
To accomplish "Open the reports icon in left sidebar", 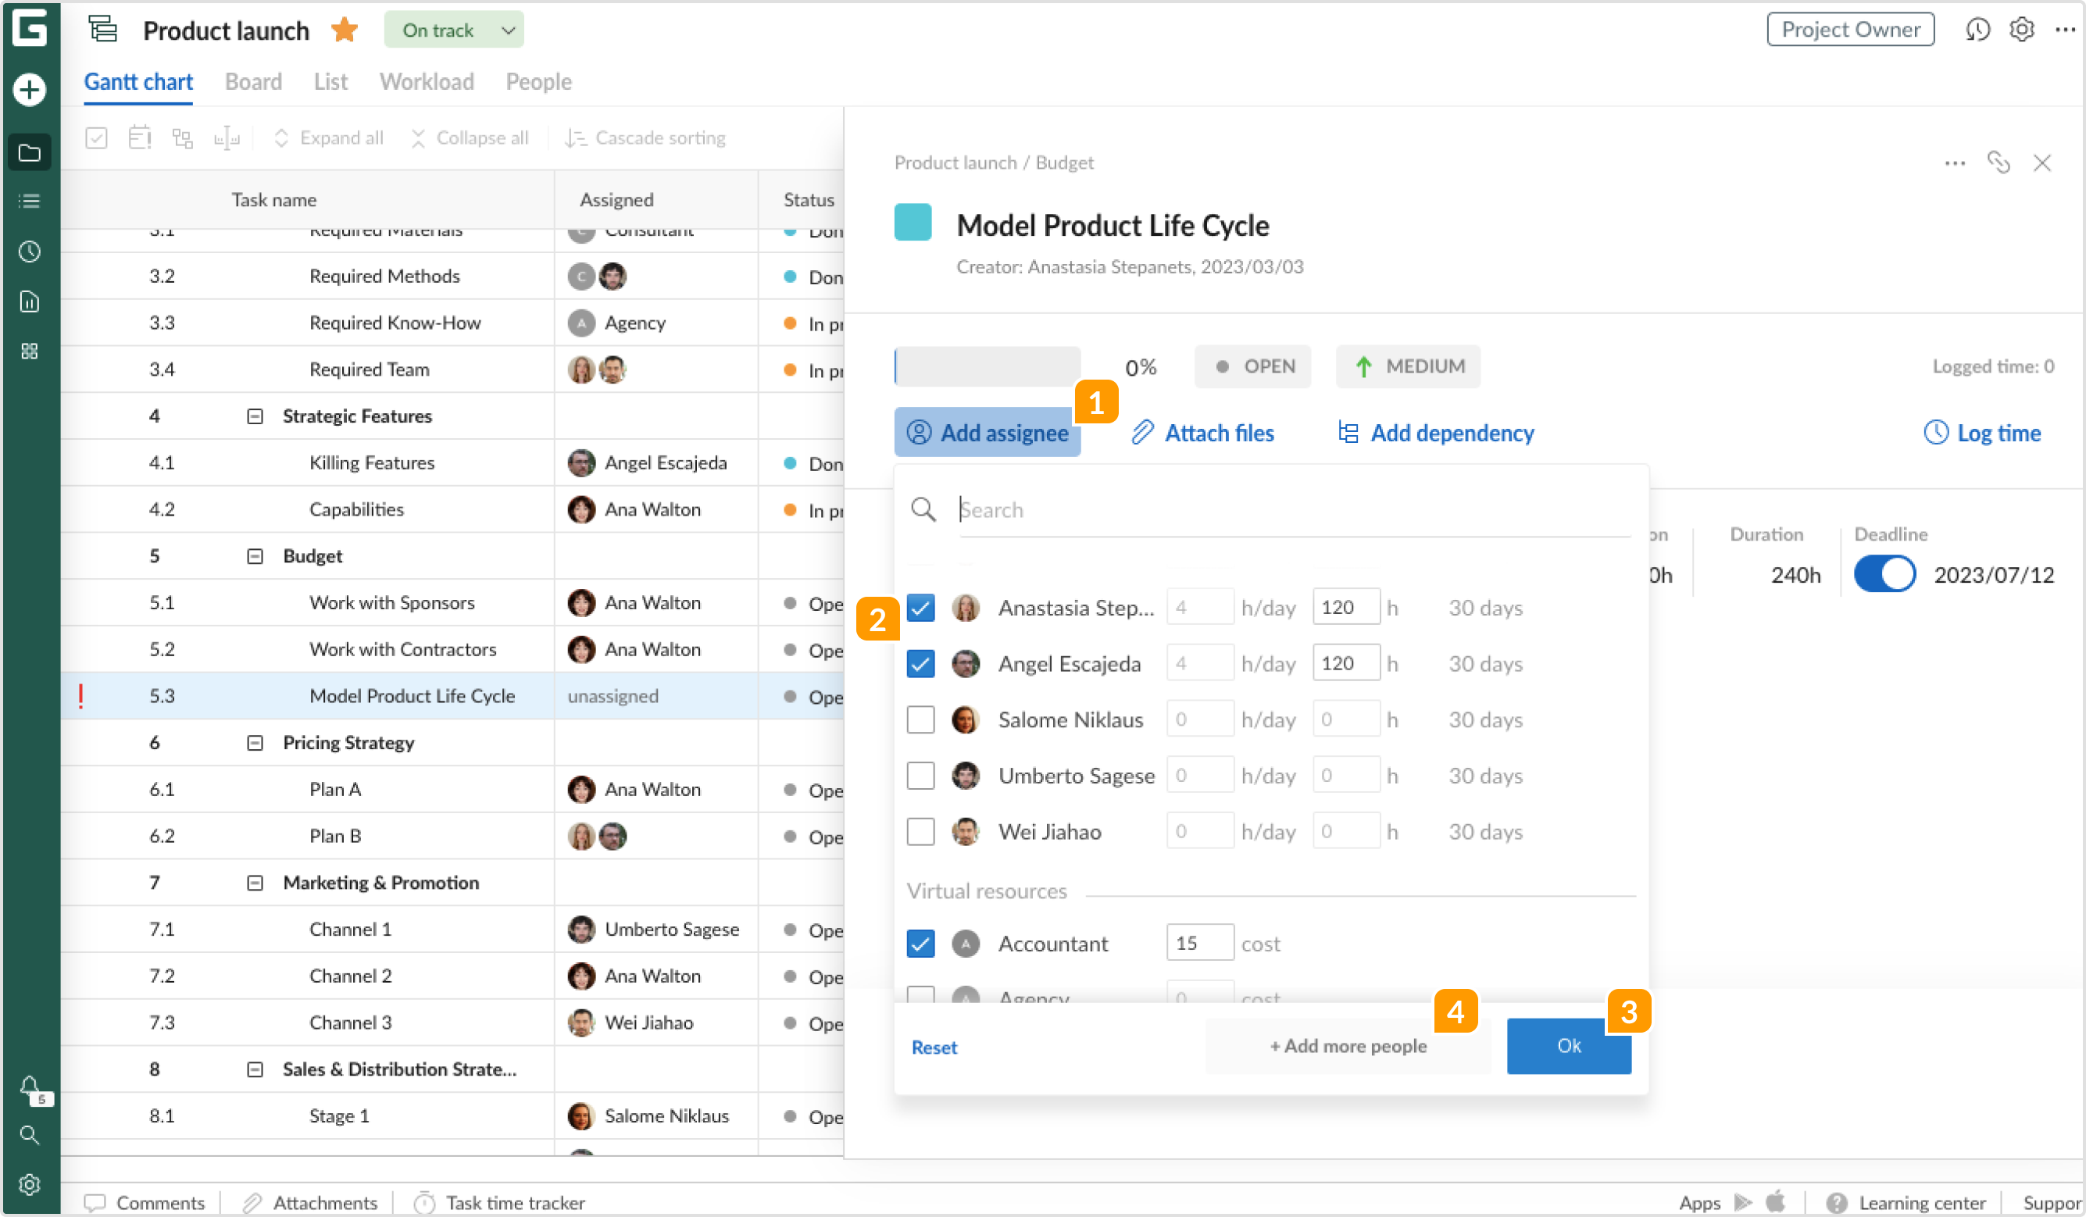I will click(30, 302).
